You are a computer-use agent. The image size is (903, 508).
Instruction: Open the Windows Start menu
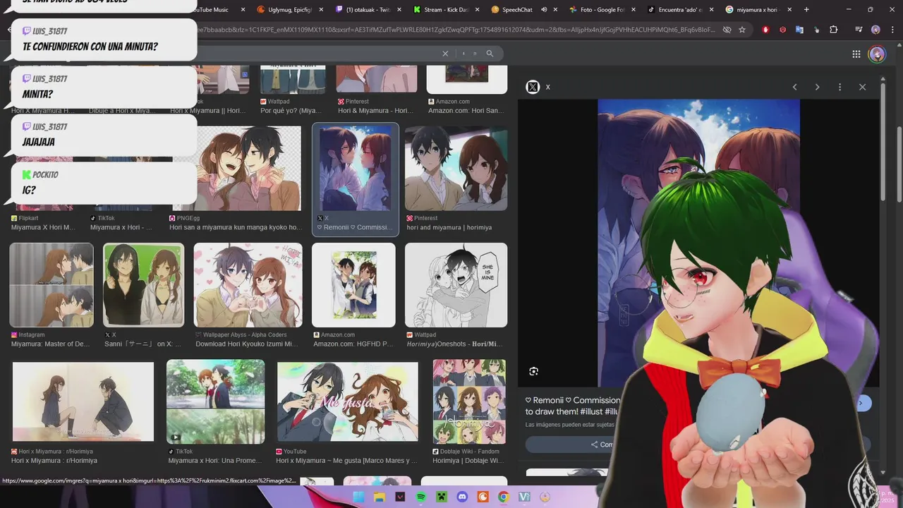[x=358, y=497]
